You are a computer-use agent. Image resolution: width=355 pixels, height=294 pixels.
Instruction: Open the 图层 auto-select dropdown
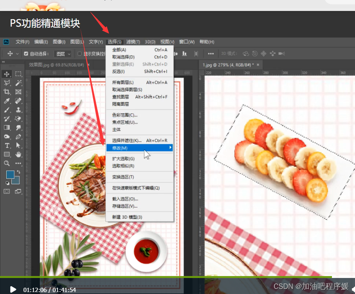pyautogui.click(x=63, y=54)
